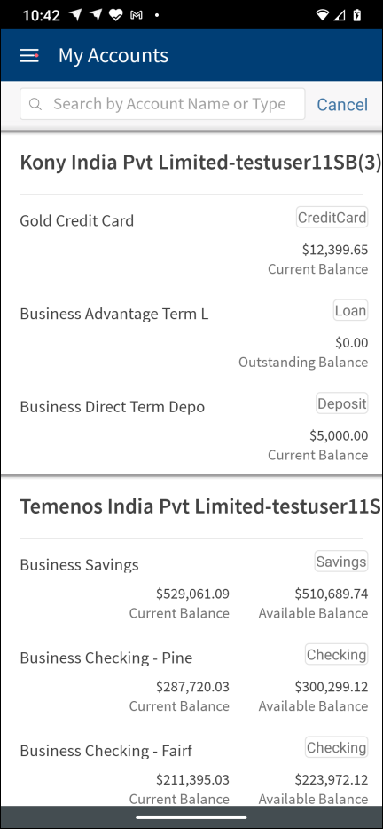Select the Deposit type tag

342,403
